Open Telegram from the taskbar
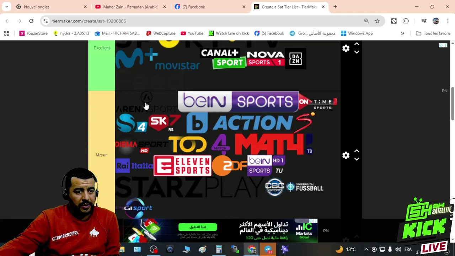Screen dimensions: 455x256 (268, 249)
